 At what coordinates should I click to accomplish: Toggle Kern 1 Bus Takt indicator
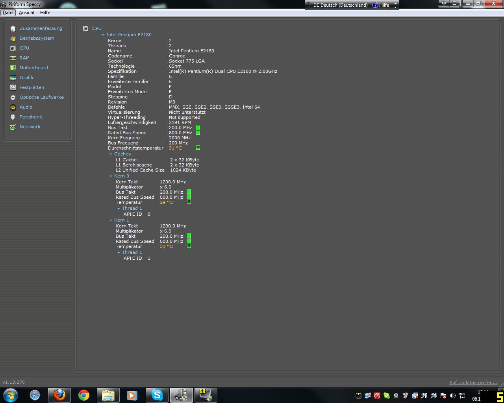189,236
